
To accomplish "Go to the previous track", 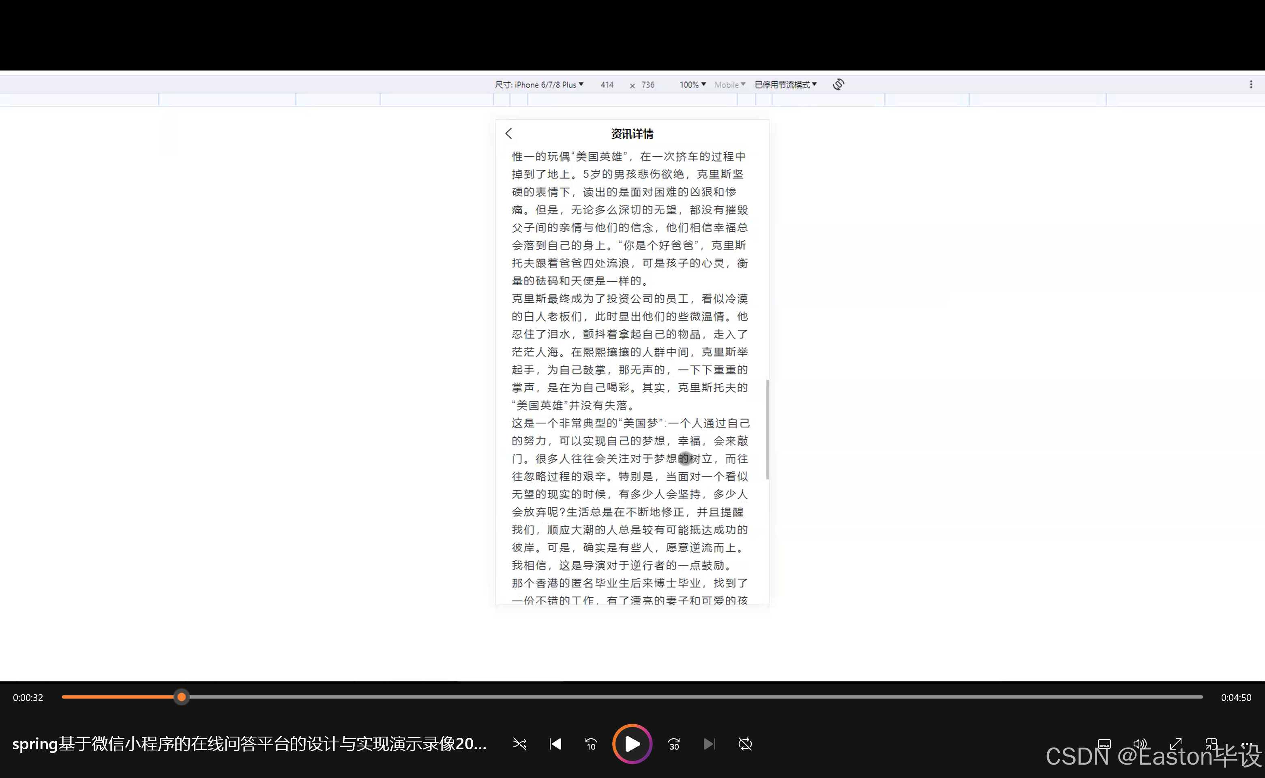I will click(x=555, y=744).
